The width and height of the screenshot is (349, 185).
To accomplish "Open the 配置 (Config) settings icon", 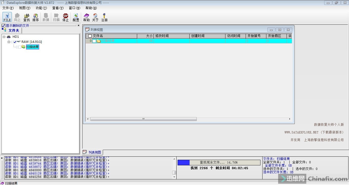I will (x=76, y=17).
